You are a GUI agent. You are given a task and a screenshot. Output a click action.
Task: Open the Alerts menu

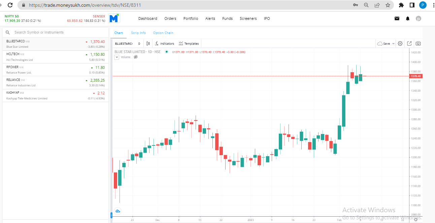(210, 18)
